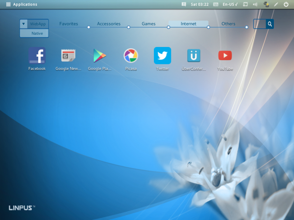Select the WebApp option
The width and height of the screenshot is (294, 220).
click(38, 24)
